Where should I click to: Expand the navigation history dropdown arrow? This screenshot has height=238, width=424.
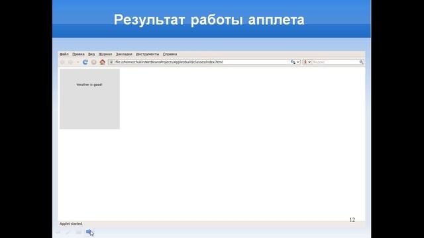(x=78, y=62)
